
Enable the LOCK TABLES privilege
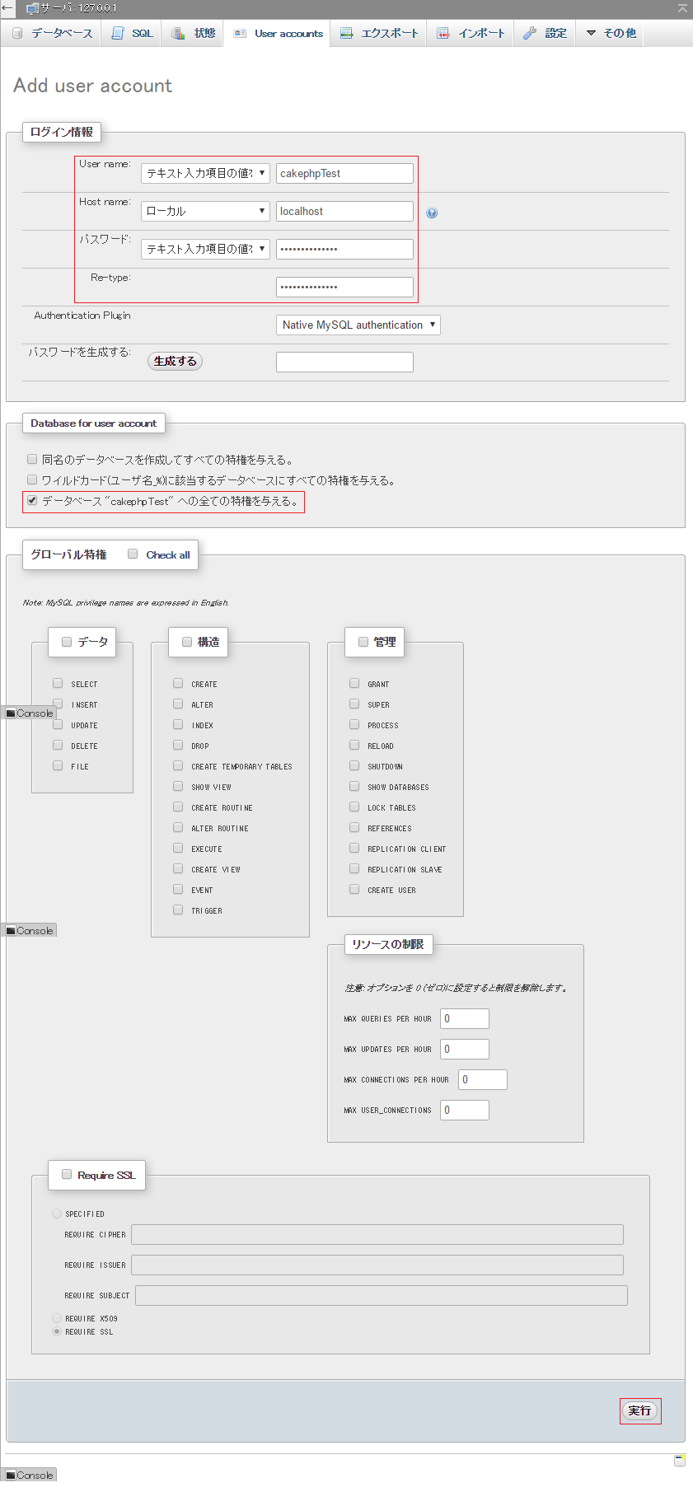coord(354,807)
